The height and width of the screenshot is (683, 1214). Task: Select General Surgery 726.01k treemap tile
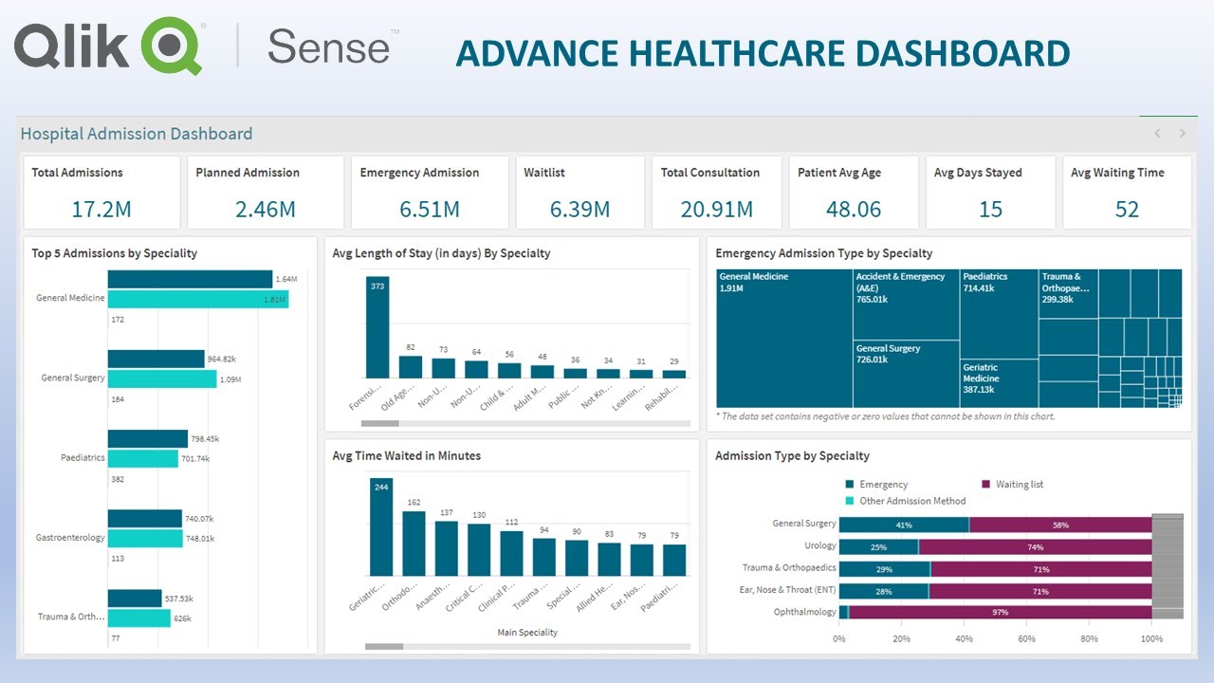(x=906, y=375)
